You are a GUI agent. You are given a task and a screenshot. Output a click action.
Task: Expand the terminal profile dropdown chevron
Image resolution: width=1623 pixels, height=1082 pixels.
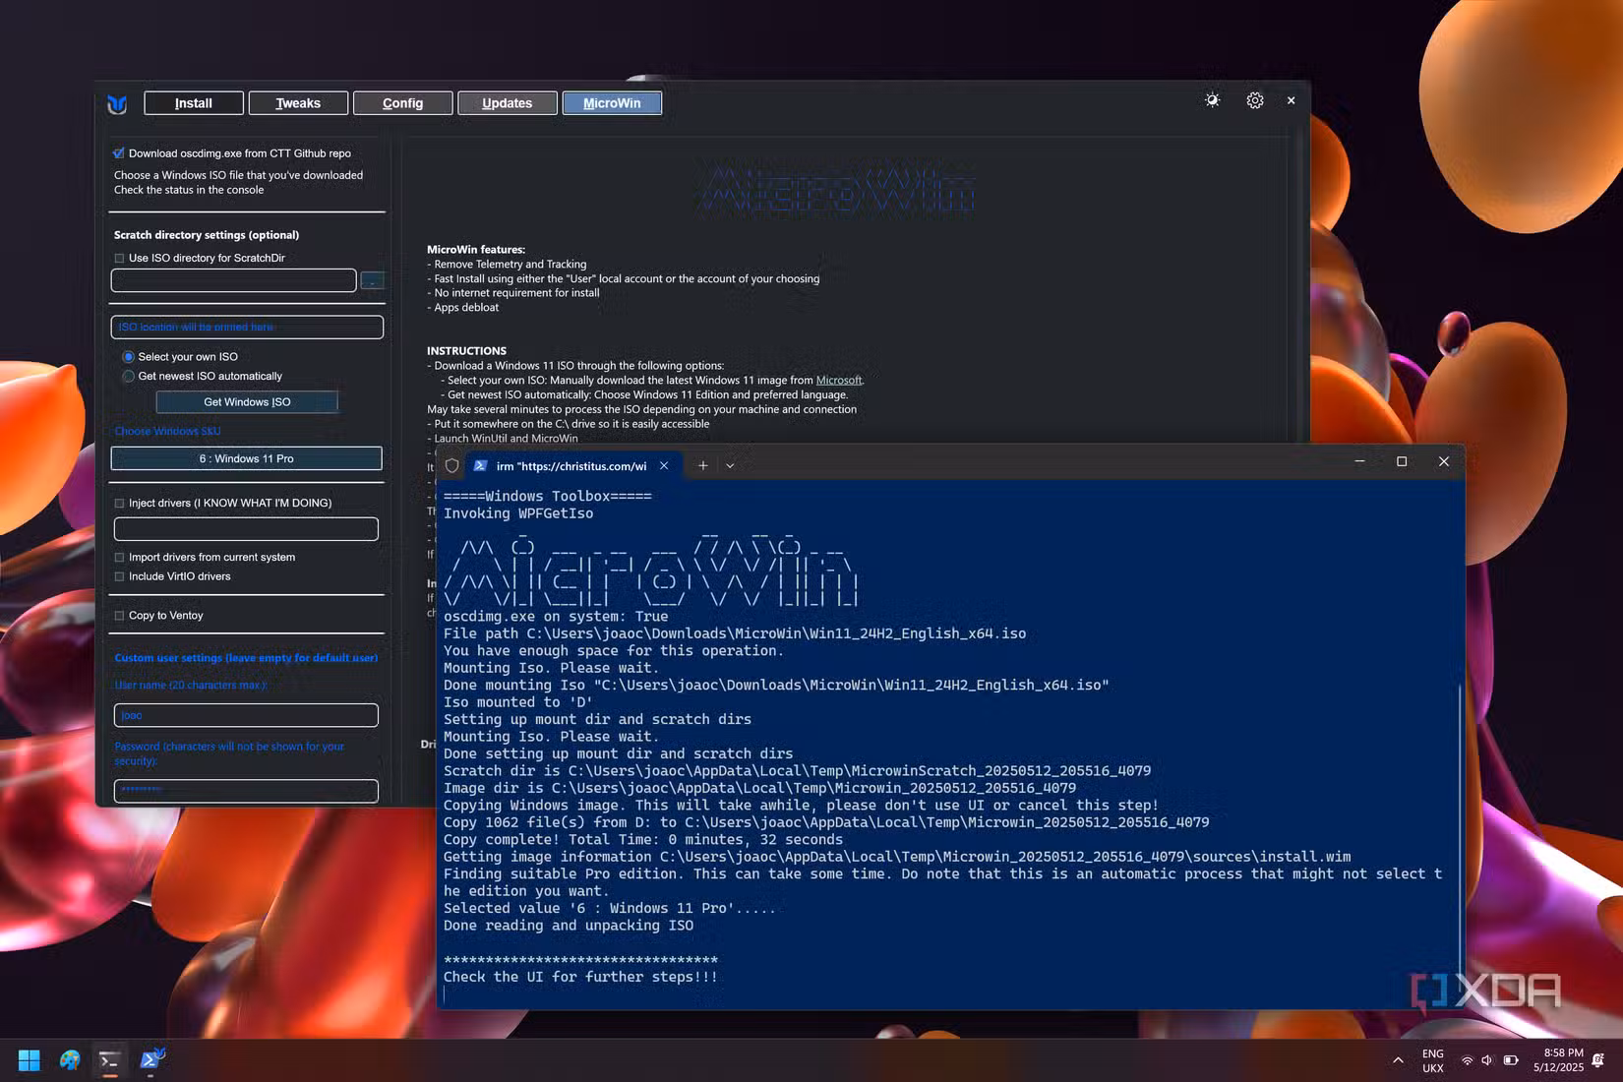[730, 465]
